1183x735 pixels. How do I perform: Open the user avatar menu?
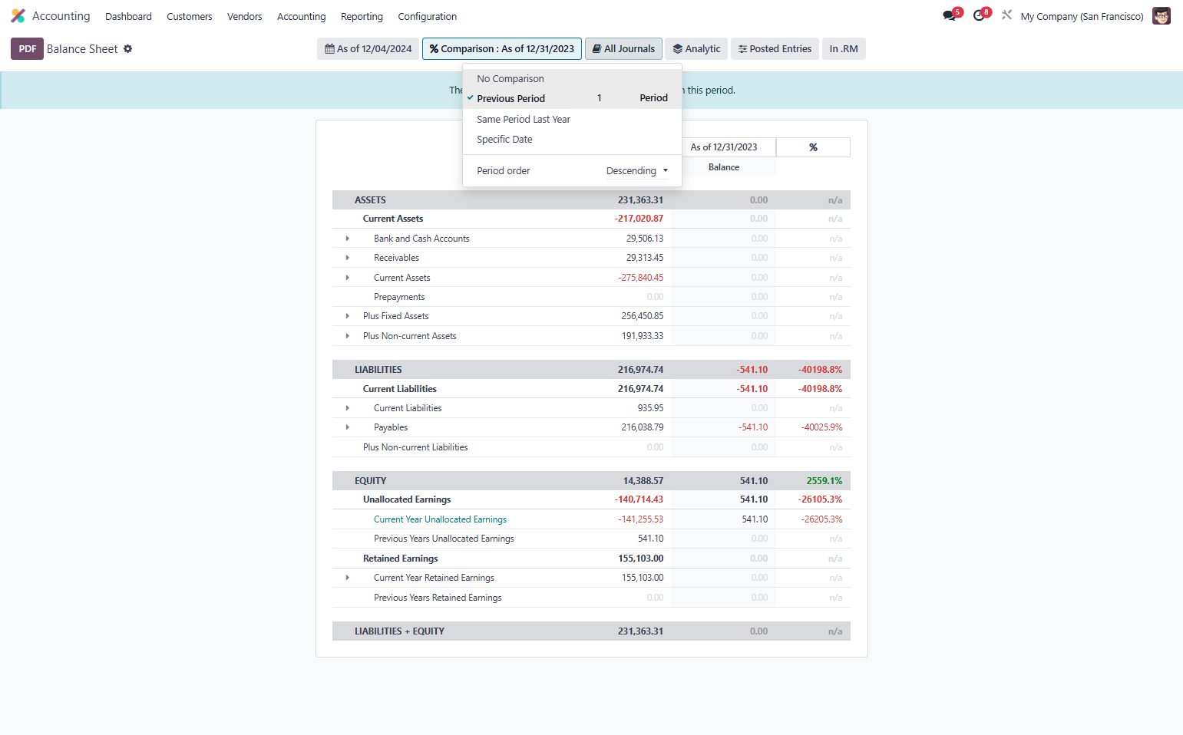(1162, 16)
